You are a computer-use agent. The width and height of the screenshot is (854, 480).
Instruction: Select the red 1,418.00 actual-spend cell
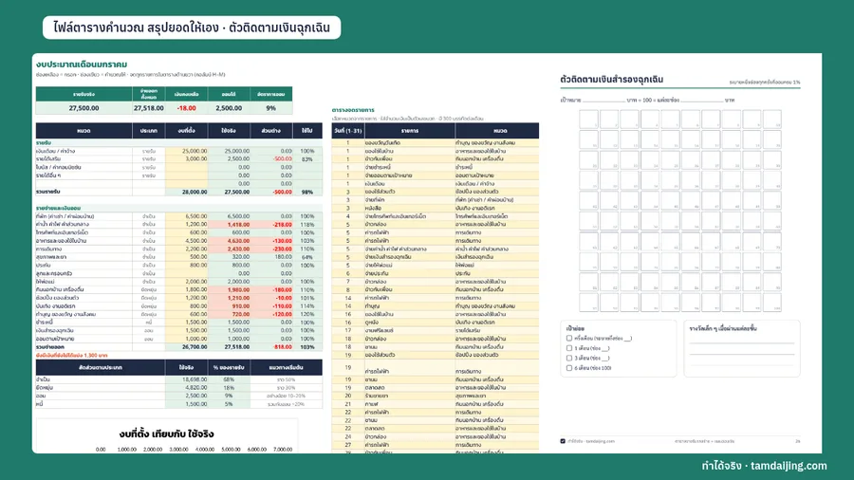pos(230,224)
